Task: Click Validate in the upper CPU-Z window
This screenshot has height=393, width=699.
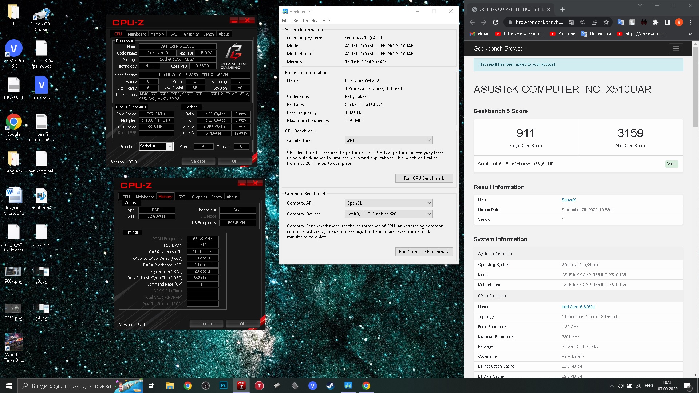Action: [x=198, y=161]
